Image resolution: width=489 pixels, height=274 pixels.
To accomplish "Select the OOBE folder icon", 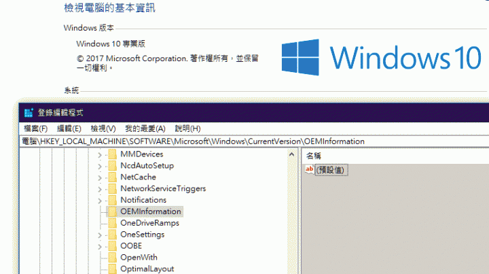I will click(x=112, y=246).
